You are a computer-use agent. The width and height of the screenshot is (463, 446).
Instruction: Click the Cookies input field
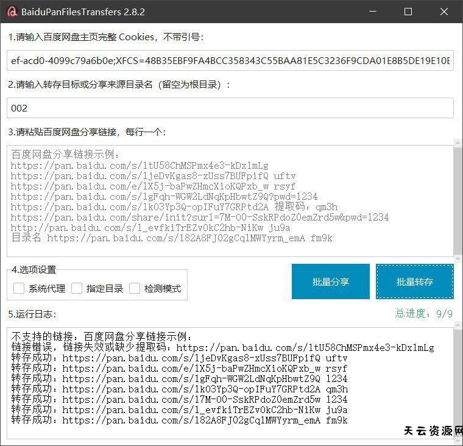pos(230,60)
